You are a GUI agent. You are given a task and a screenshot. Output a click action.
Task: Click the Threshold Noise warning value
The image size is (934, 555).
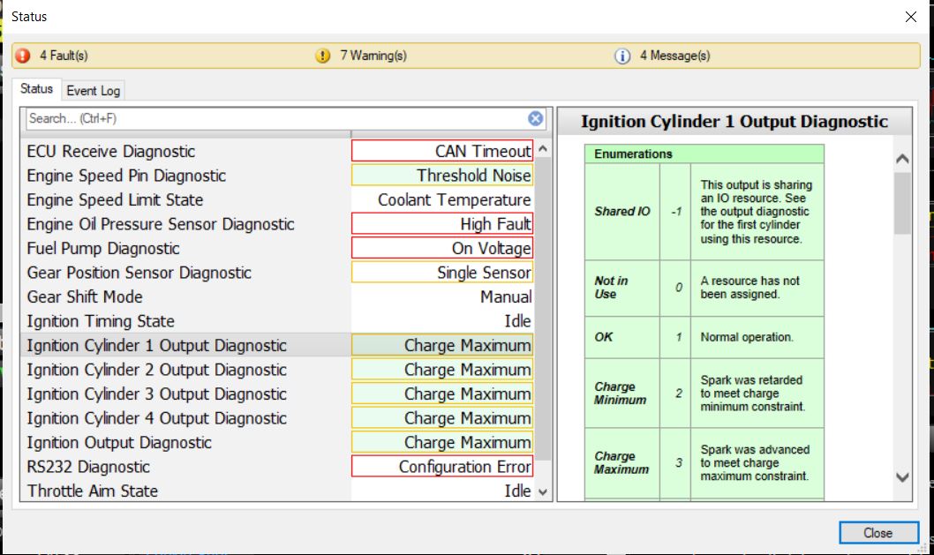click(x=442, y=176)
